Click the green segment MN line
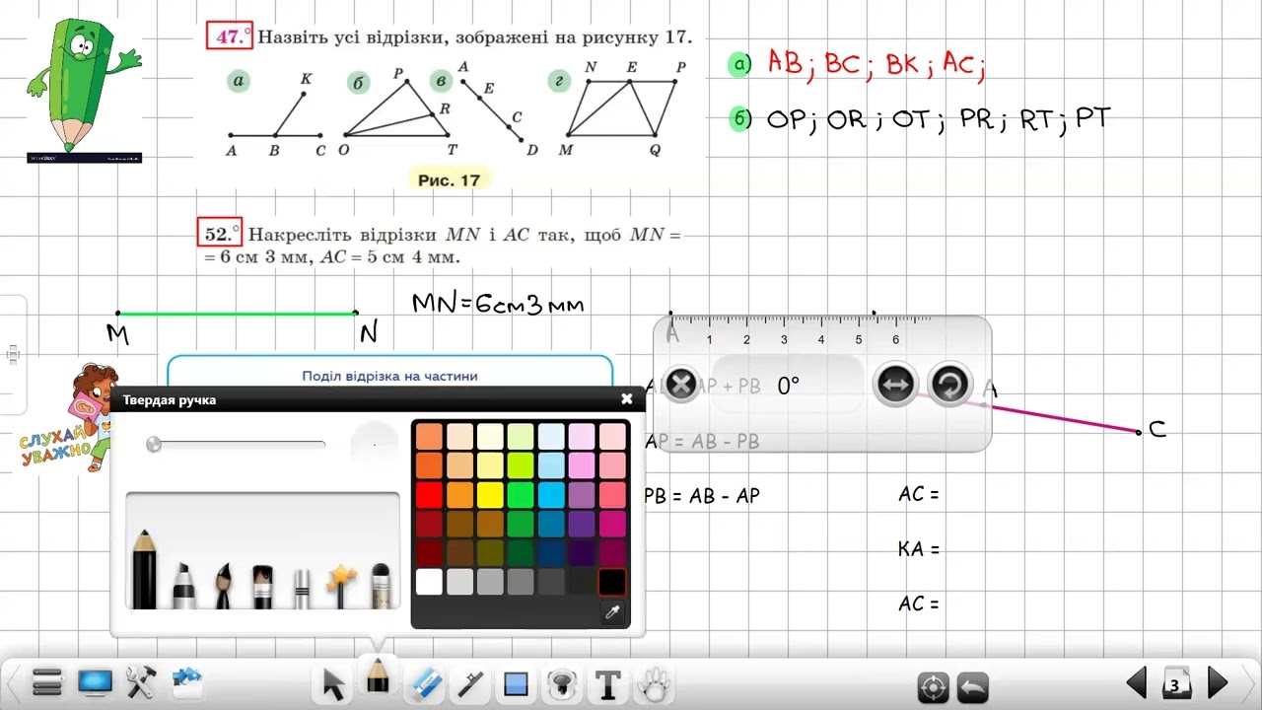The height and width of the screenshot is (710, 1262). (237, 314)
